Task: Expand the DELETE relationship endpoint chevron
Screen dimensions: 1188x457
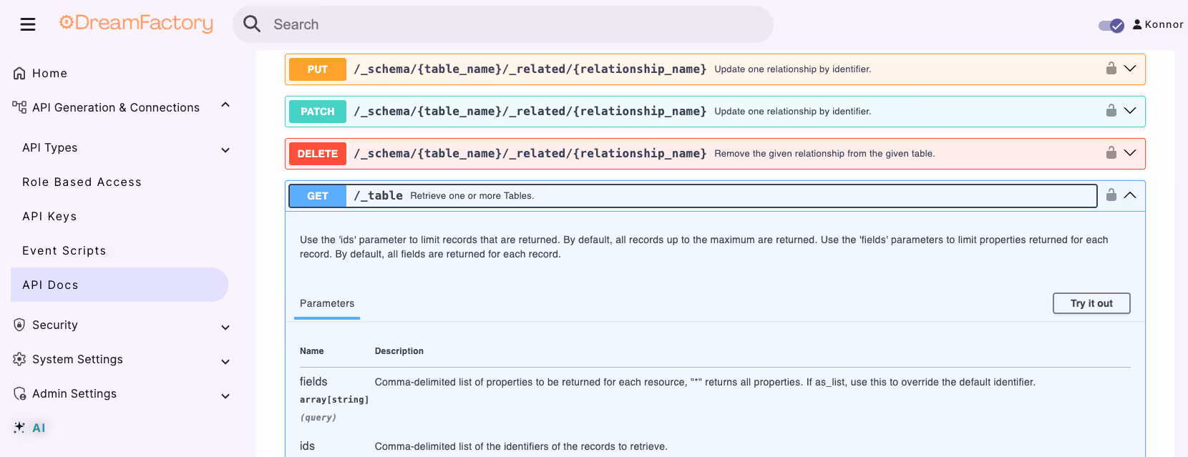Action: pyautogui.click(x=1130, y=153)
